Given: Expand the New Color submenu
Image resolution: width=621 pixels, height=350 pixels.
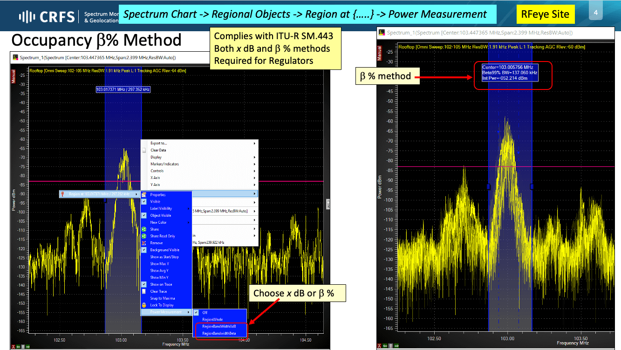Looking at the screenshot, I should [166, 222].
